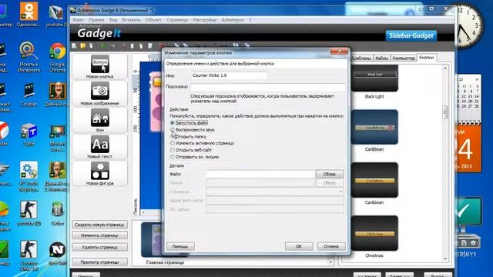Switch to the Кнопки tab

(427, 58)
